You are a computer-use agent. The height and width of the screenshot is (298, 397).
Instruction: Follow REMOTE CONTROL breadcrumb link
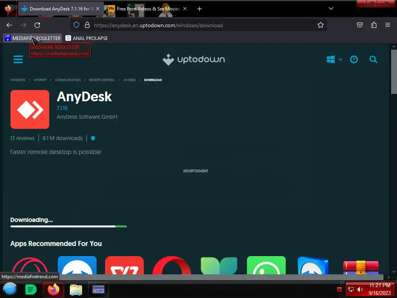(x=102, y=80)
